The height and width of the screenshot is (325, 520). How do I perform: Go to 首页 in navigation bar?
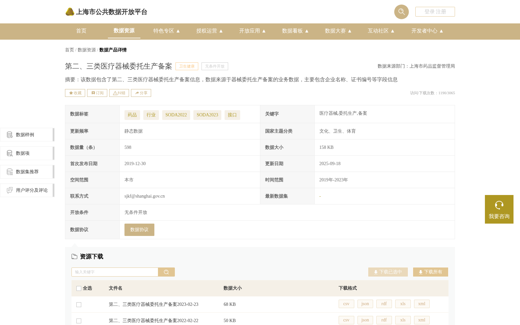pyautogui.click(x=81, y=31)
